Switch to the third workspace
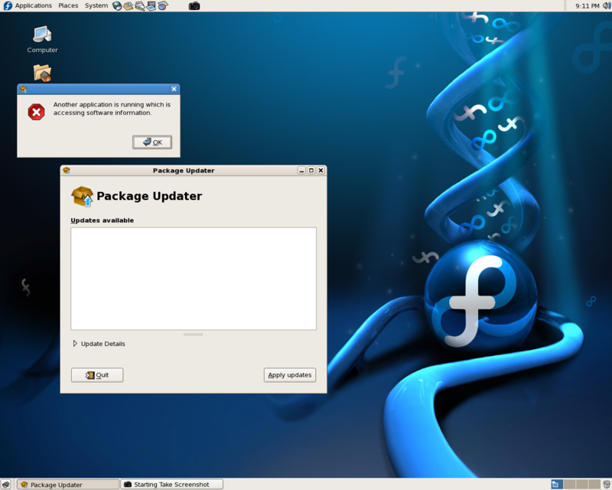This screenshot has width=612, height=490. point(581,485)
